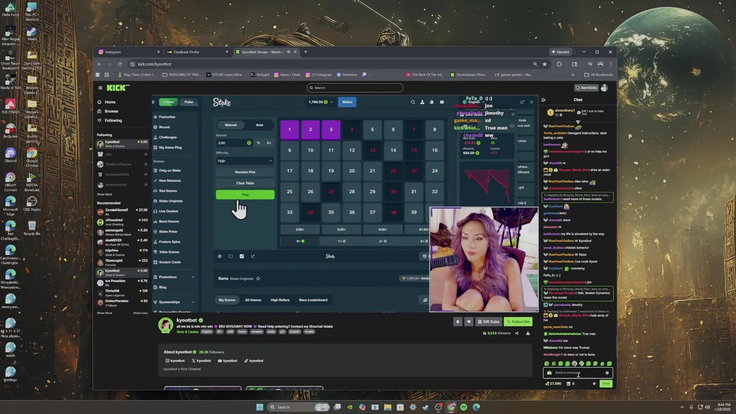Switch Keno to Manual mode
Screen dimensions: 736x414
[231, 125]
